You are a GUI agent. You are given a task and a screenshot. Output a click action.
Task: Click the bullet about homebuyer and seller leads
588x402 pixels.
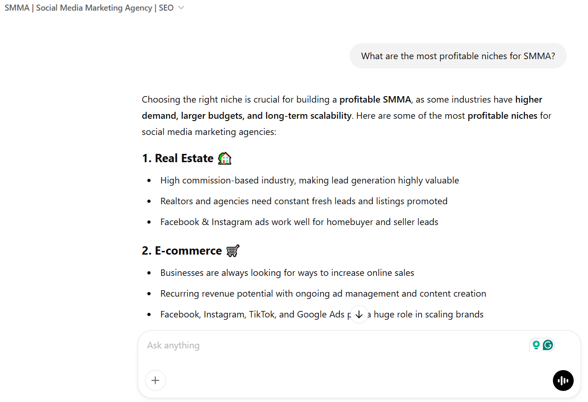pos(299,222)
